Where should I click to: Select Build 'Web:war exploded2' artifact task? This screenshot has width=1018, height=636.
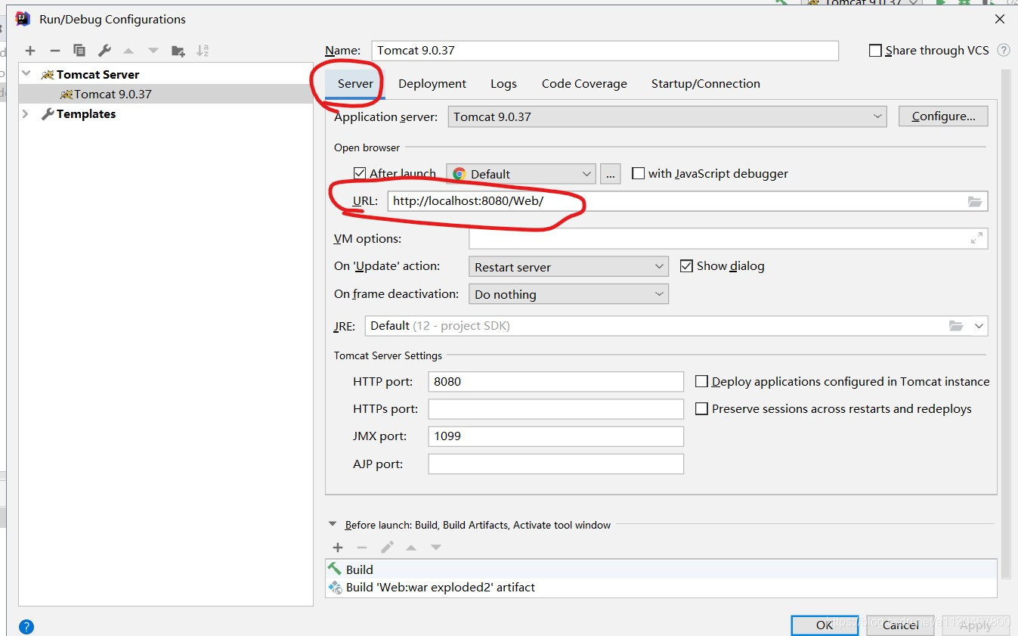[x=661, y=588]
